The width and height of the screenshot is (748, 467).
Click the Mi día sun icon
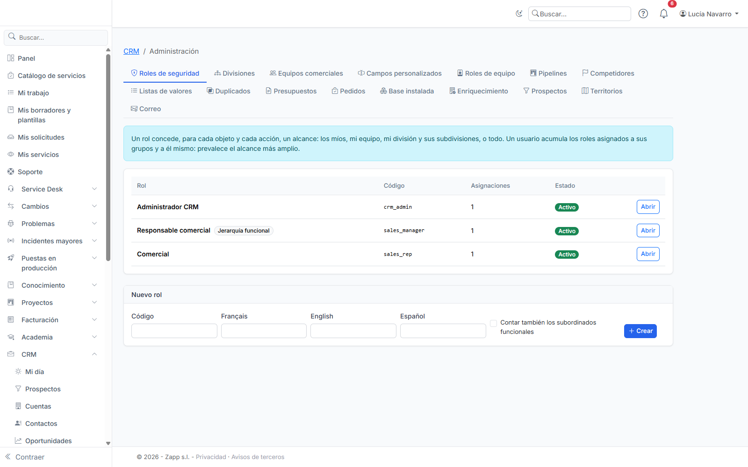coord(18,371)
